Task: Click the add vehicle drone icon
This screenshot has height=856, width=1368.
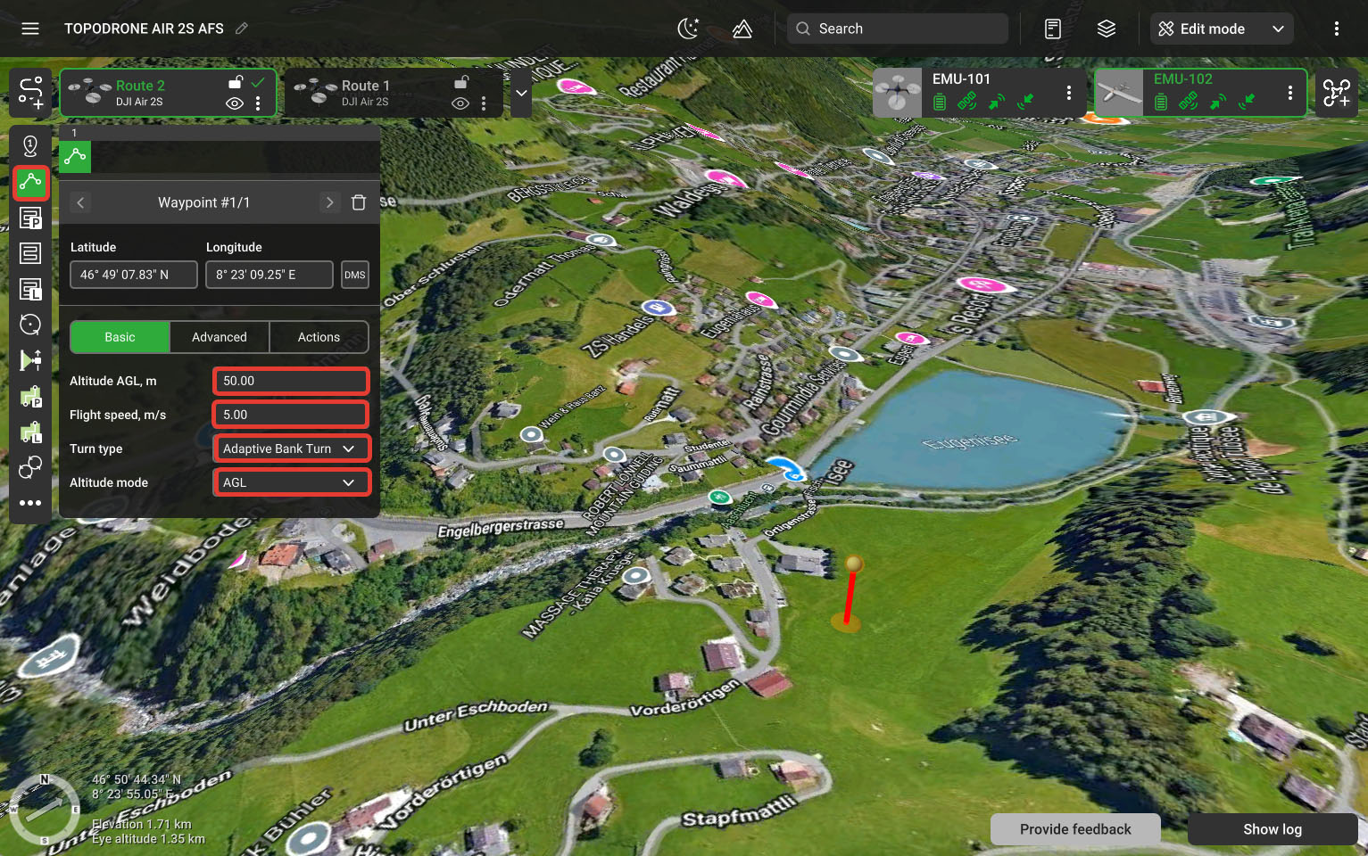Action: [x=1337, y=93]
